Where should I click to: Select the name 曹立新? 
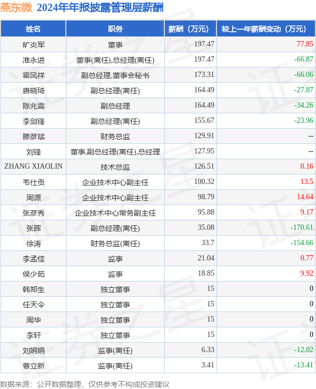[34, 366]
